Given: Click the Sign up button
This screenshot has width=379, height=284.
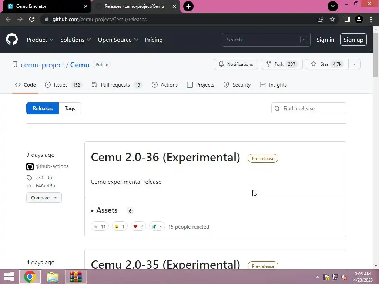Looking at the screenshot, I should pos(353,40).
